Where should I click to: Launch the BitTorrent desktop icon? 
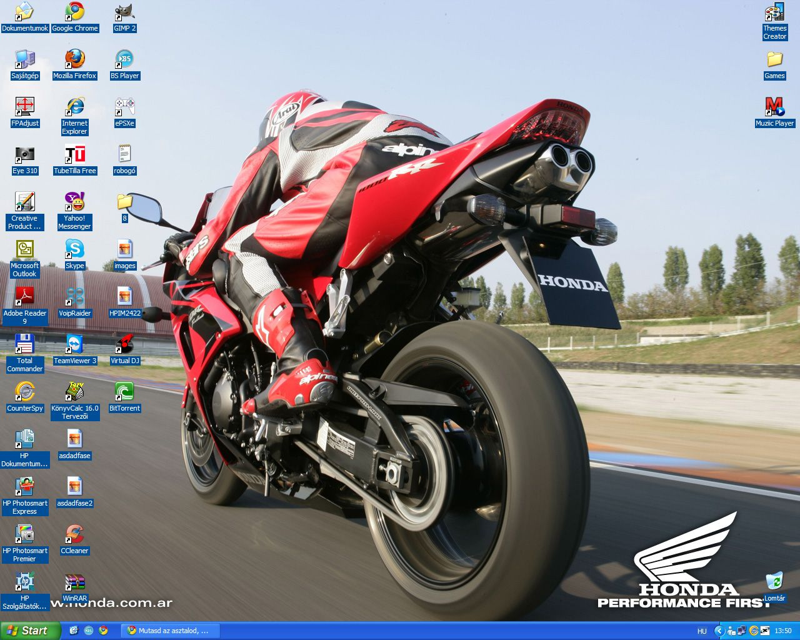(x=124, y=397)
